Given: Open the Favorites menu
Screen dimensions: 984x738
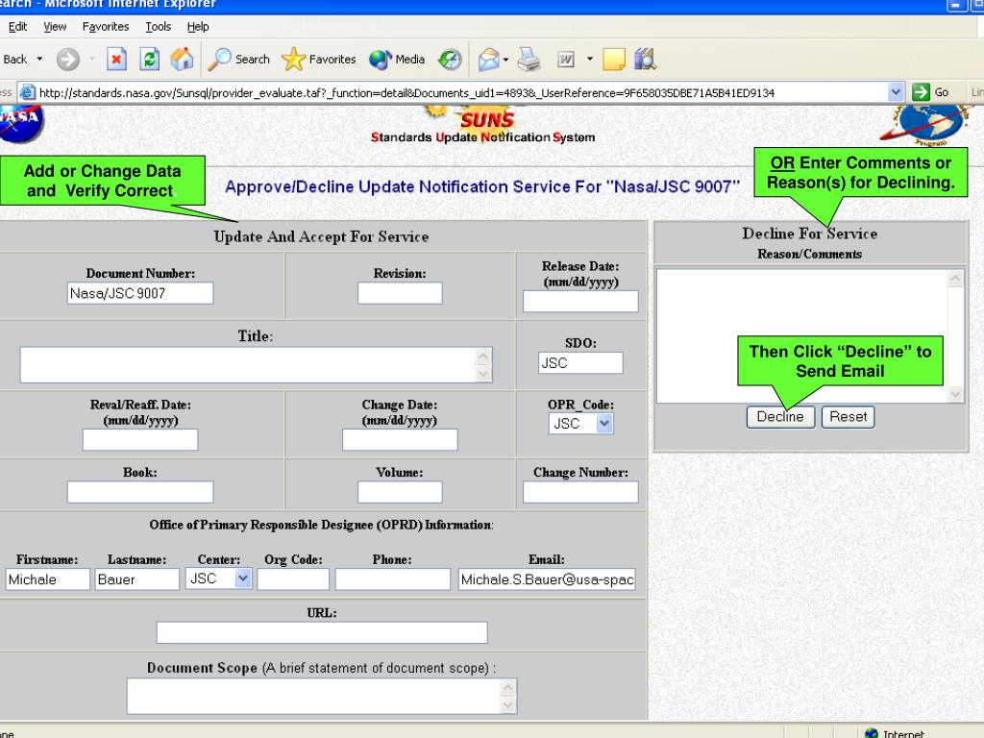Looking at the screenshot, I should pos(106,26).
